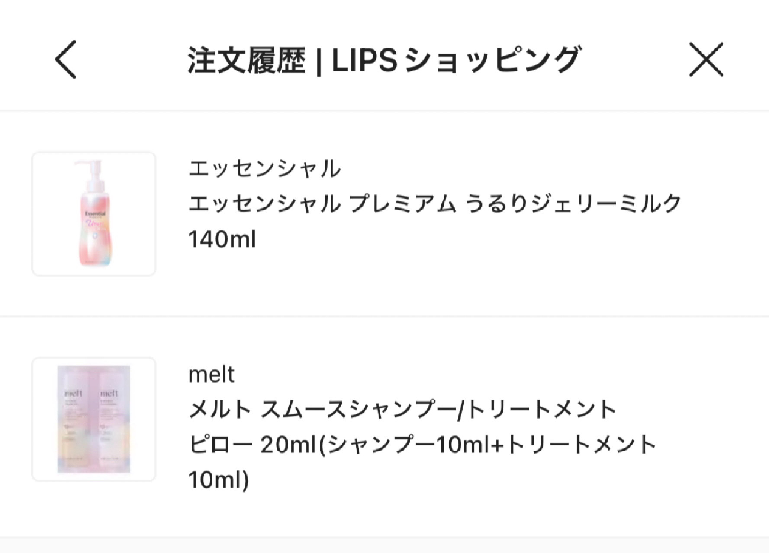Click the left melt sachet in thumbnail
This screenshot has width=769, height=553.
[74, 419]
